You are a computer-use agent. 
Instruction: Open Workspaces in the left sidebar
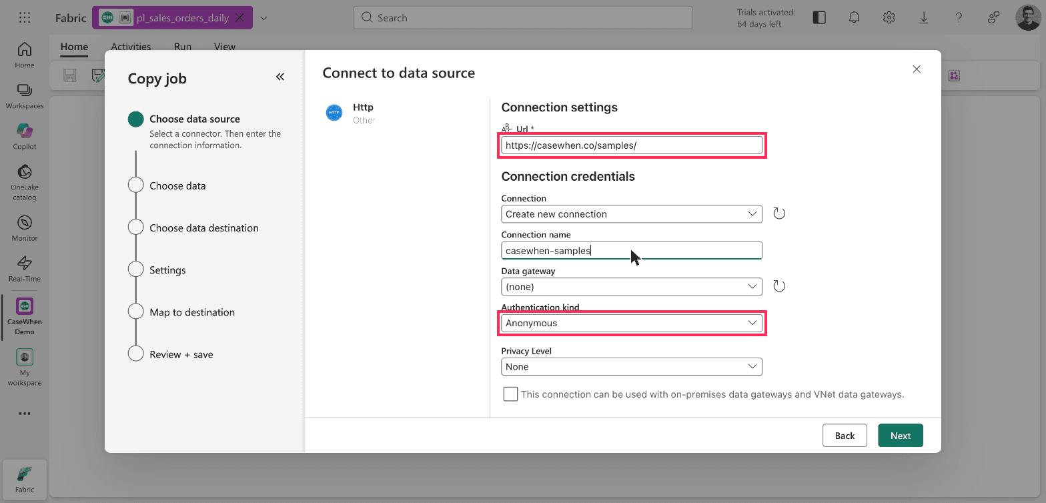[x=25, y=96]
